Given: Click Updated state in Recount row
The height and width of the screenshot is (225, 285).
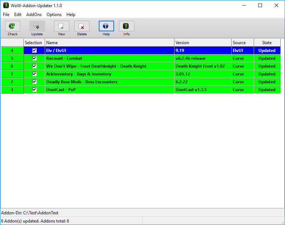Looking at the screenshot, I should 267,58.
